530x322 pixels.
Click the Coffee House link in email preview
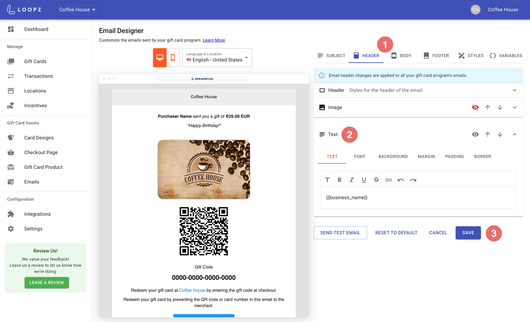click(x=192, y=290)
